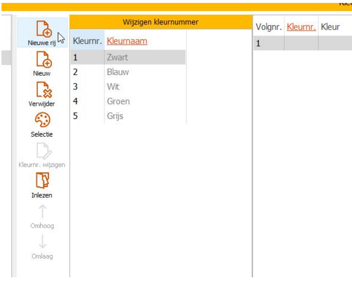
Task: Move row down with Omlaag arrow
Action: coord(43,242)
